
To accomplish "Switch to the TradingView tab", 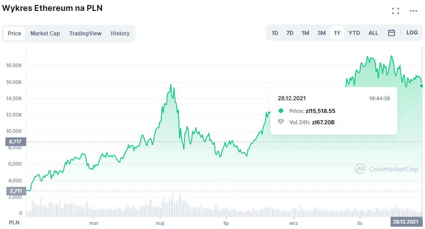I will click(85, 34).
